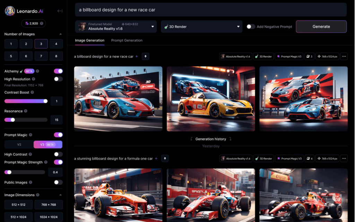
Task: Enable the High Resolution toggle
Action: (x=58, y=79)
